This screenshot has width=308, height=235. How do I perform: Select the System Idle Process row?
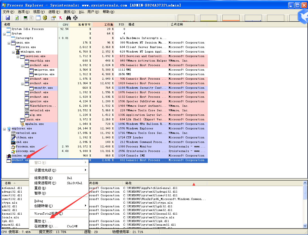click(104, 29)
